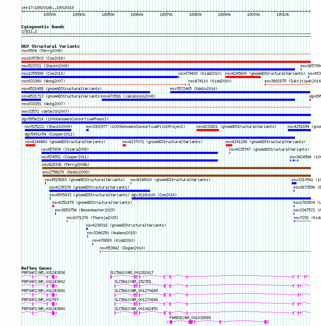Viewport: 321px width, 326px height.
Task: Click the nsv4531488 gnomAD blue bar
Action: click(86, 92)
